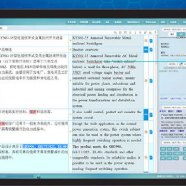Click the translation starting 'This product meets the GB3906'
Image resolution: width=186 pixels, height=186 pixels.
pos(106,158)
